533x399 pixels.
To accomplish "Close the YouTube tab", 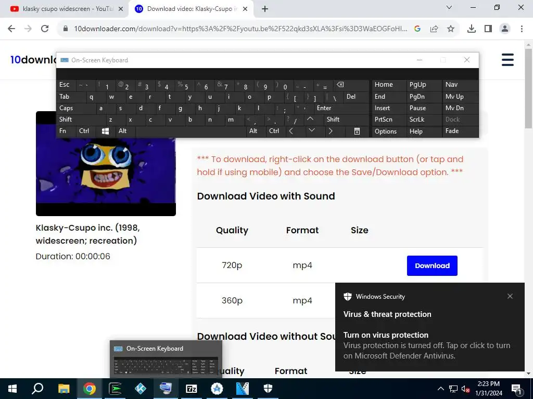I will click(121, 9).
